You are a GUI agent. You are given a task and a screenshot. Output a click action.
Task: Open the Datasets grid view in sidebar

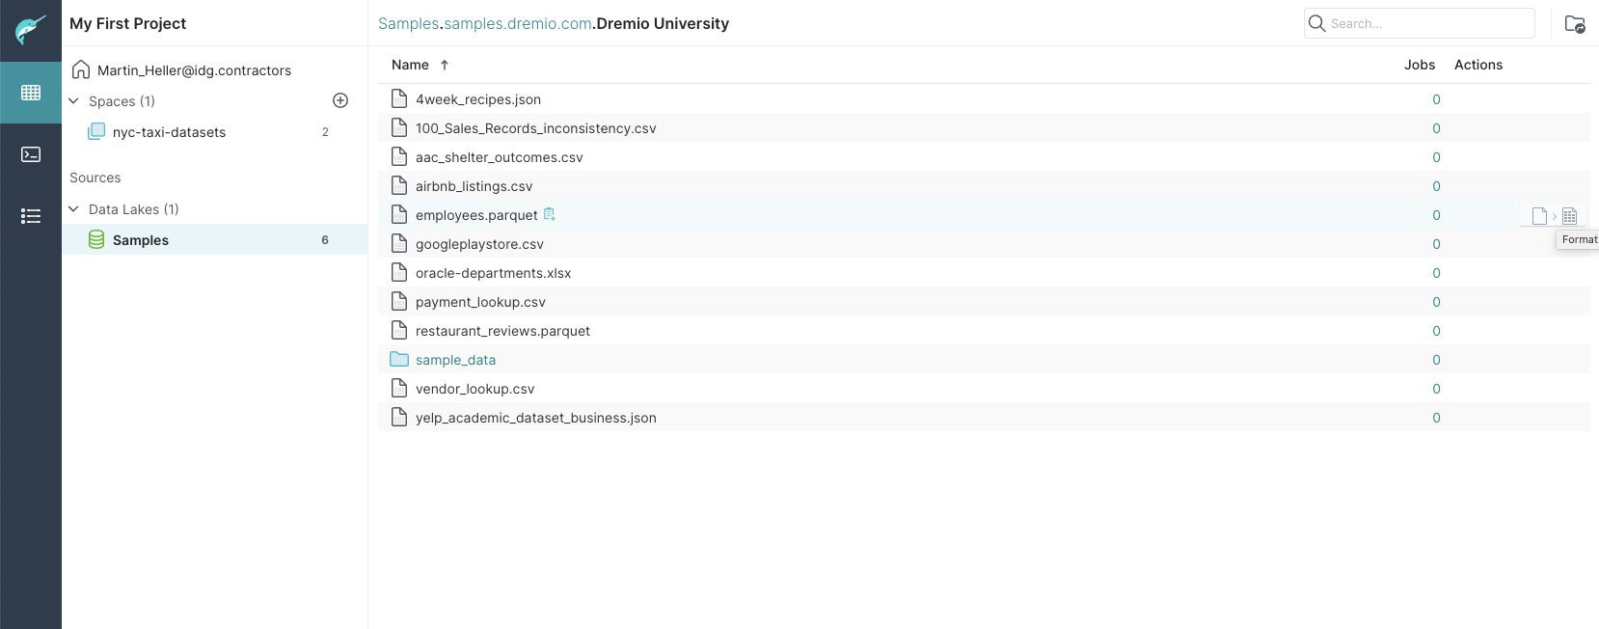(31, 93)
